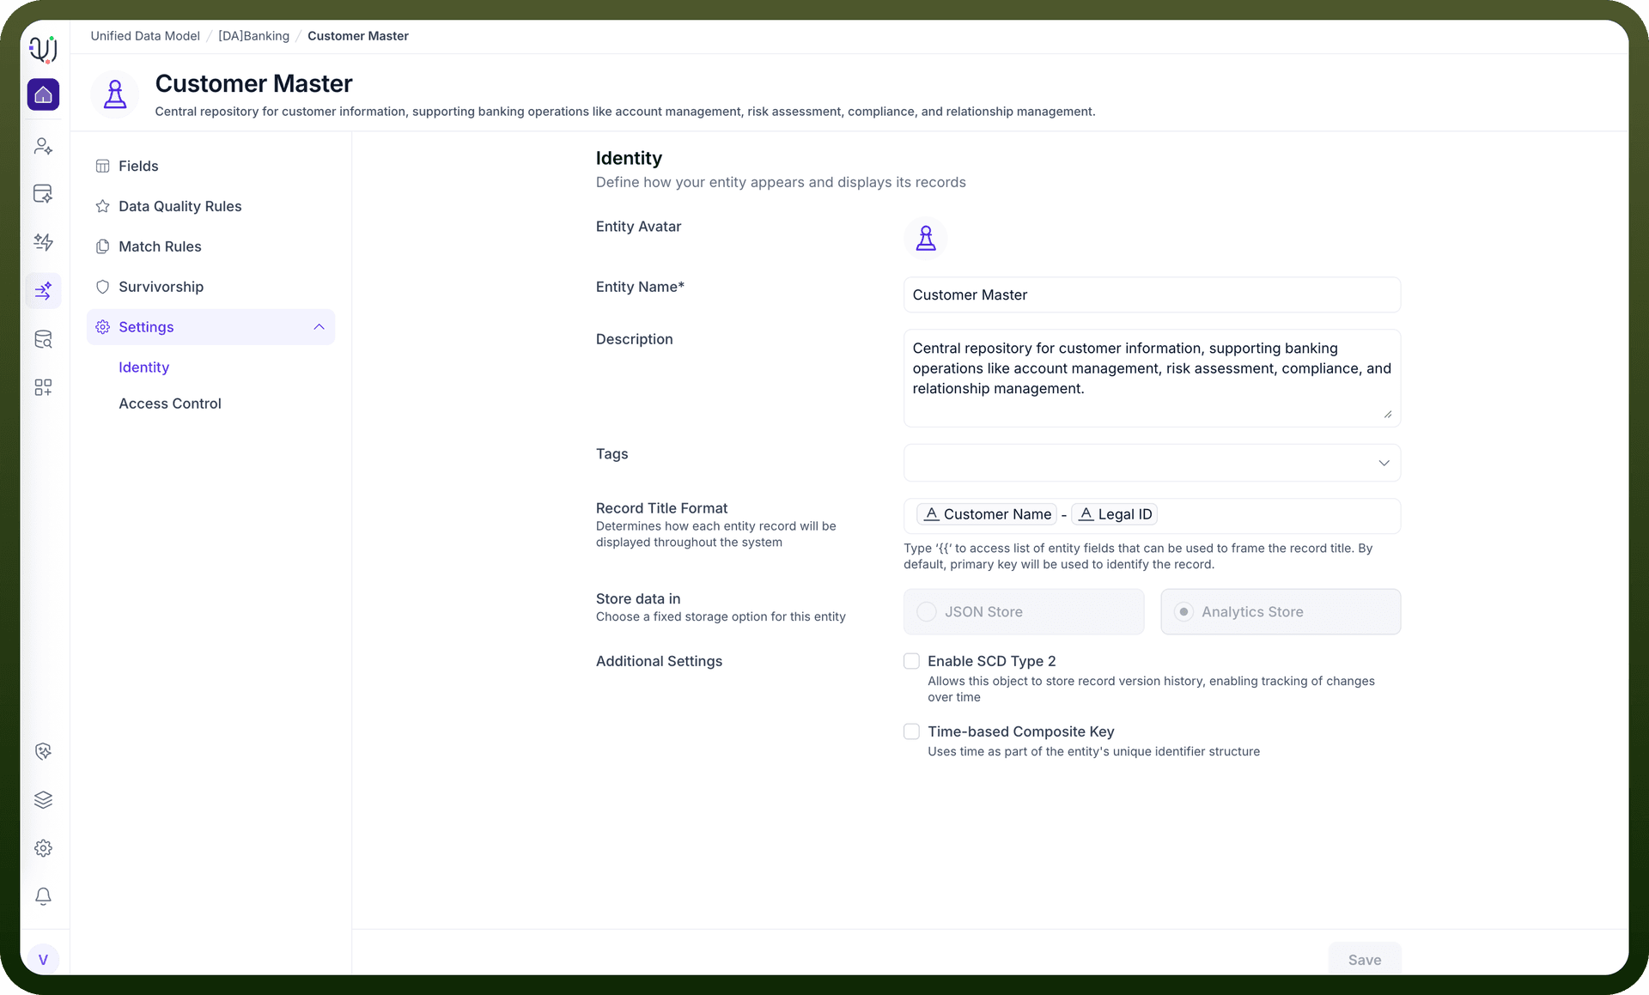Viewport: 1649px width, 995px height.
Task: Open the user avatar V
Action: pos(43,960)
